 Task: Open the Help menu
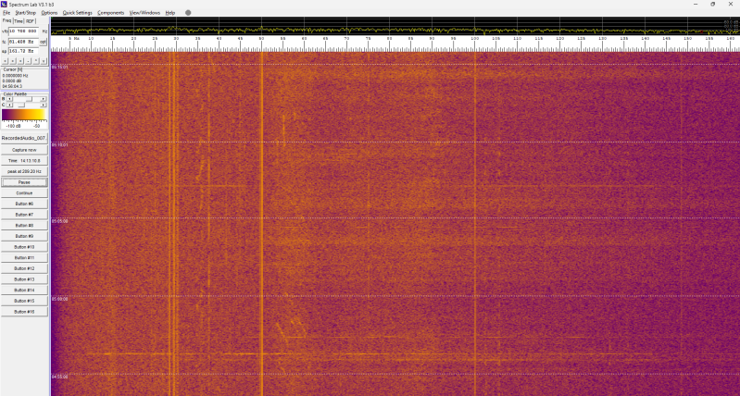pyautogui.click(x=169, y=13)
